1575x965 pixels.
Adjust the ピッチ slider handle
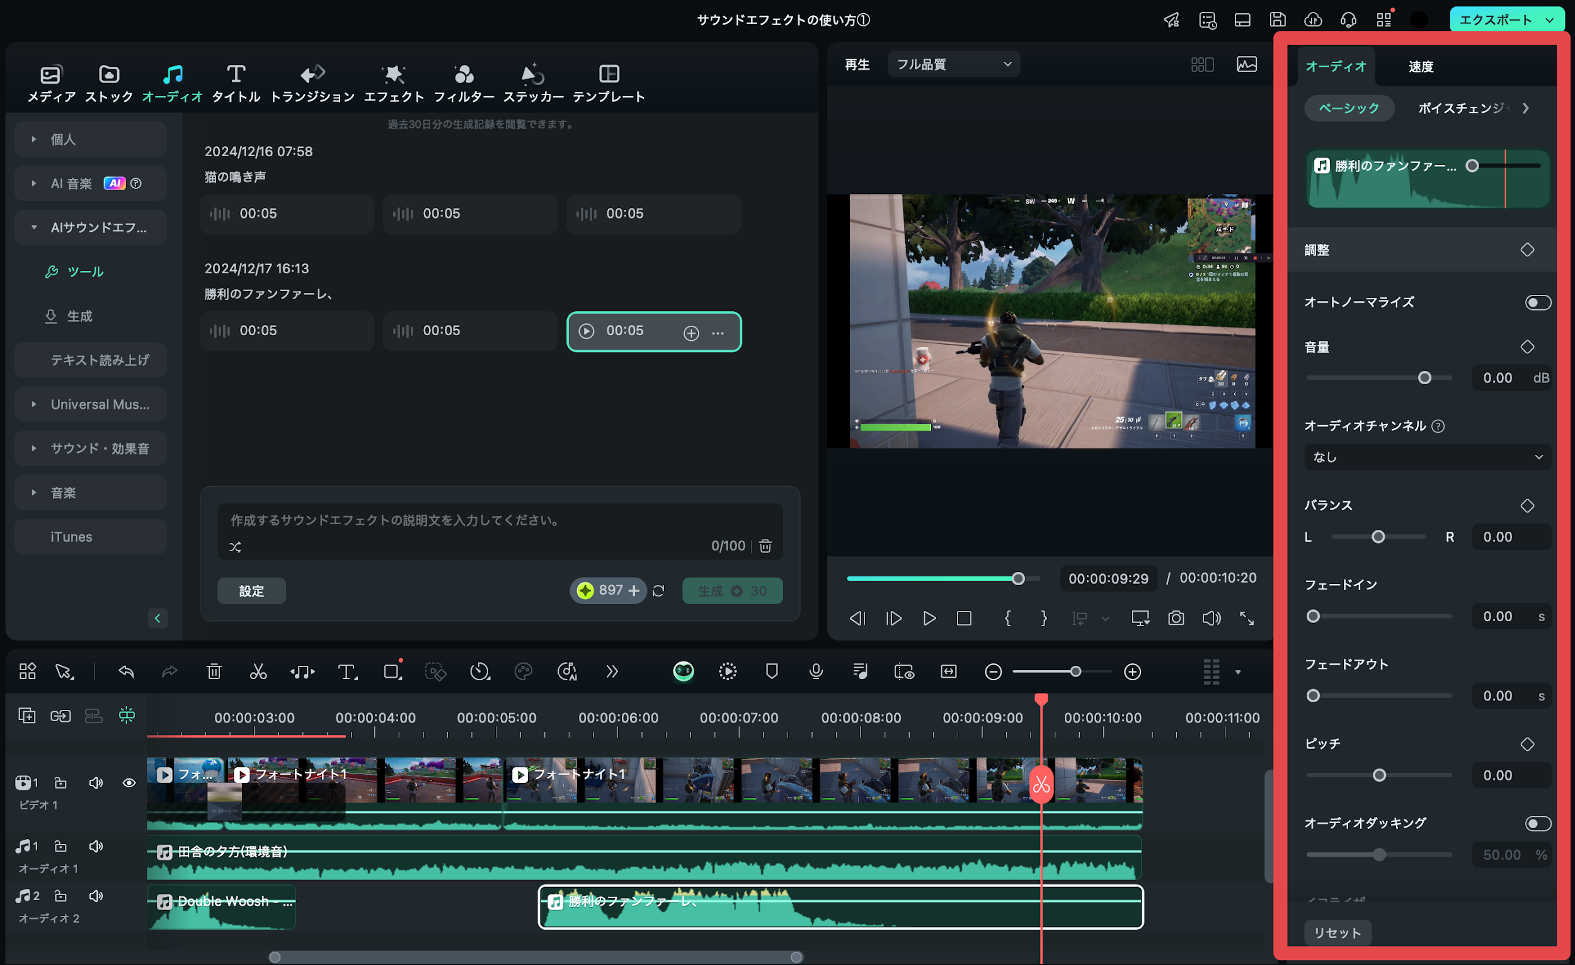coord(1380,775)
